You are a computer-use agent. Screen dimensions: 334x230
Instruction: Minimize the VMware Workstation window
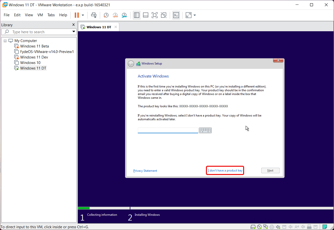pyautogui.click(x=297, y=5)
